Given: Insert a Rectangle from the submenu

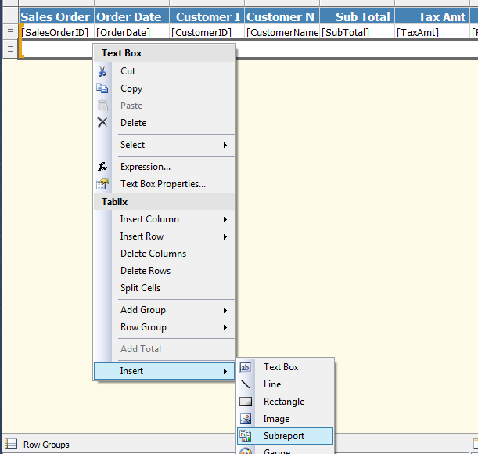Looking at the screenshot, I should (x=285, y=402).
